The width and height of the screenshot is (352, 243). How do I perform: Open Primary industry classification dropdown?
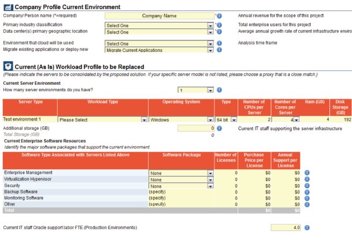[x=159, y=25]
